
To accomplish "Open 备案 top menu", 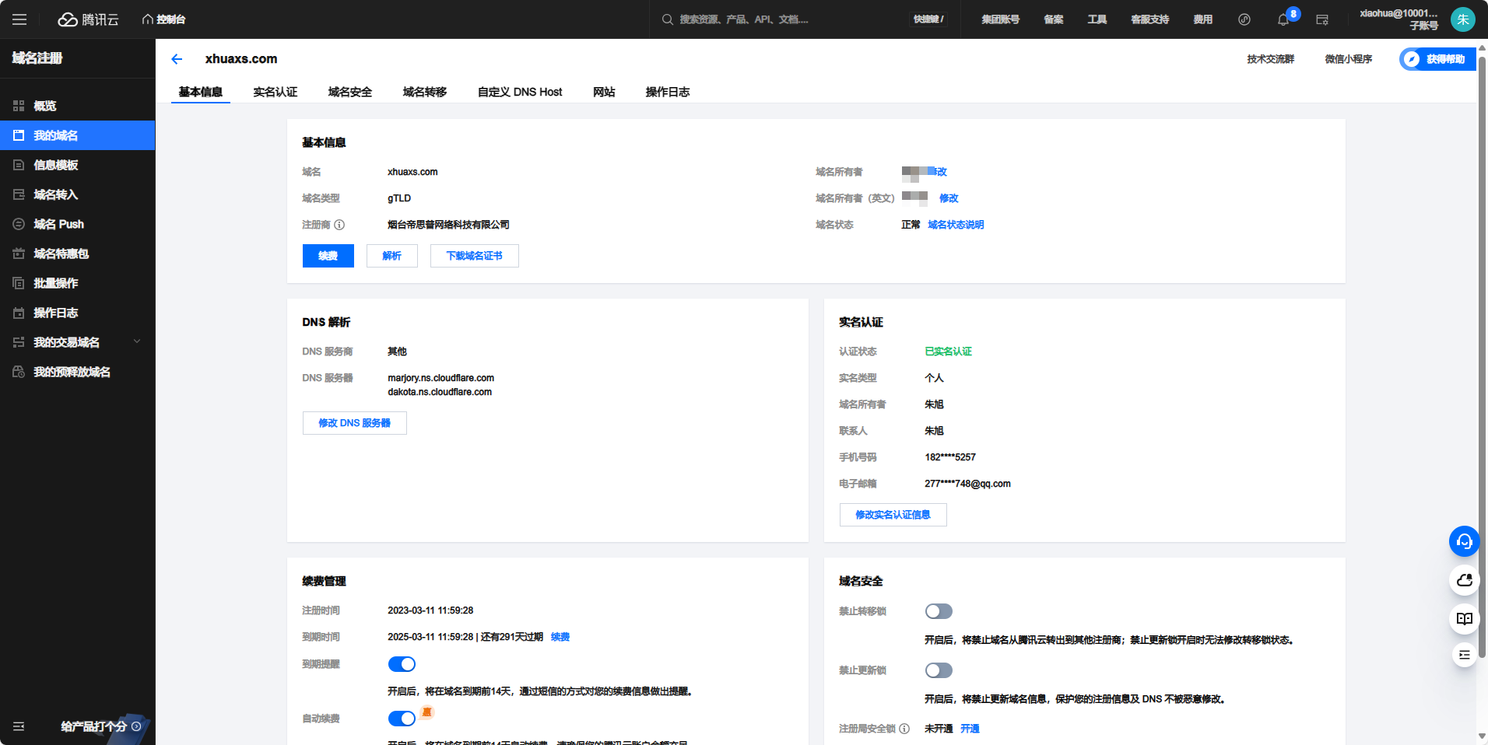I will [x=1054, y=19].
